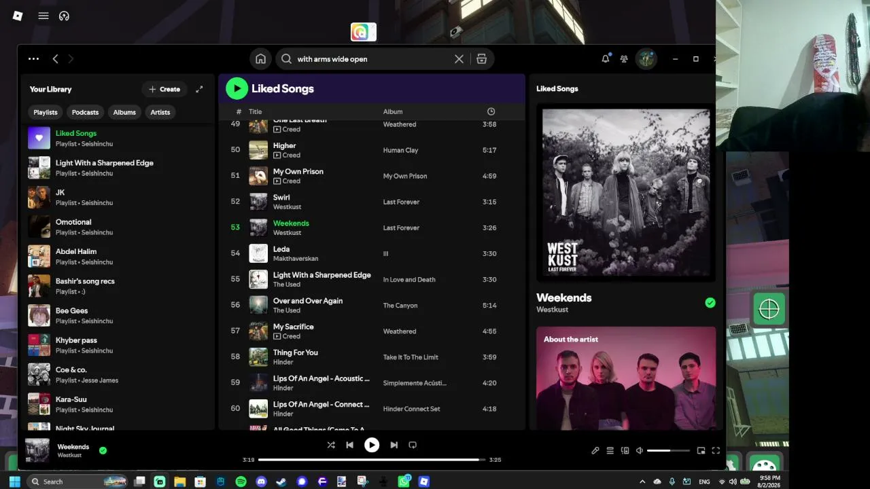870x489 pixels.
Task: Skip to the next track
Action: [394, 445]
